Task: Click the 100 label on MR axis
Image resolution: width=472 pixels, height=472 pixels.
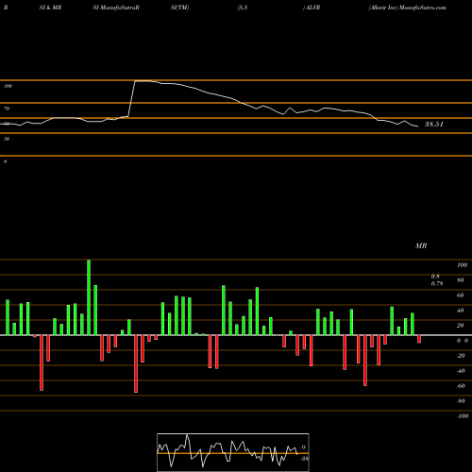Action: point(462,265)
